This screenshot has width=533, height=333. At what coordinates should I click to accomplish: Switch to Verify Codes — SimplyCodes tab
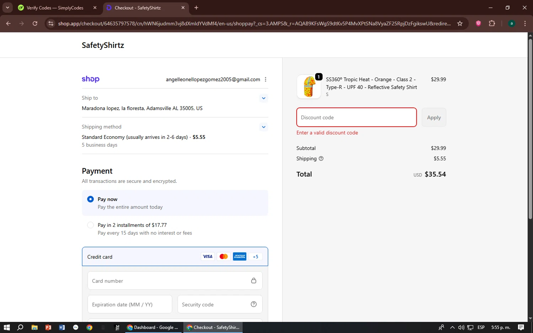pos(55,8)
